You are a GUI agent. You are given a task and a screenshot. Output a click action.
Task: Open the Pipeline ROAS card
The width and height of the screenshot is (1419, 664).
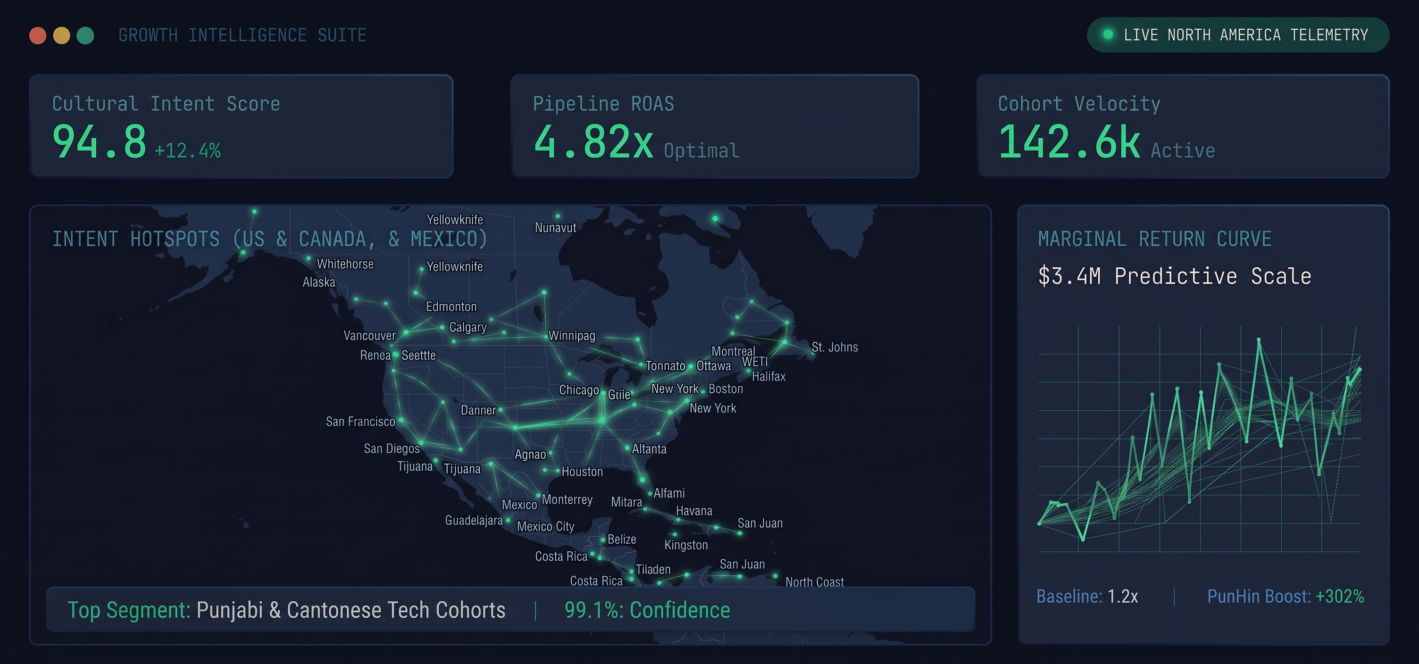click(x=715, y=126)
